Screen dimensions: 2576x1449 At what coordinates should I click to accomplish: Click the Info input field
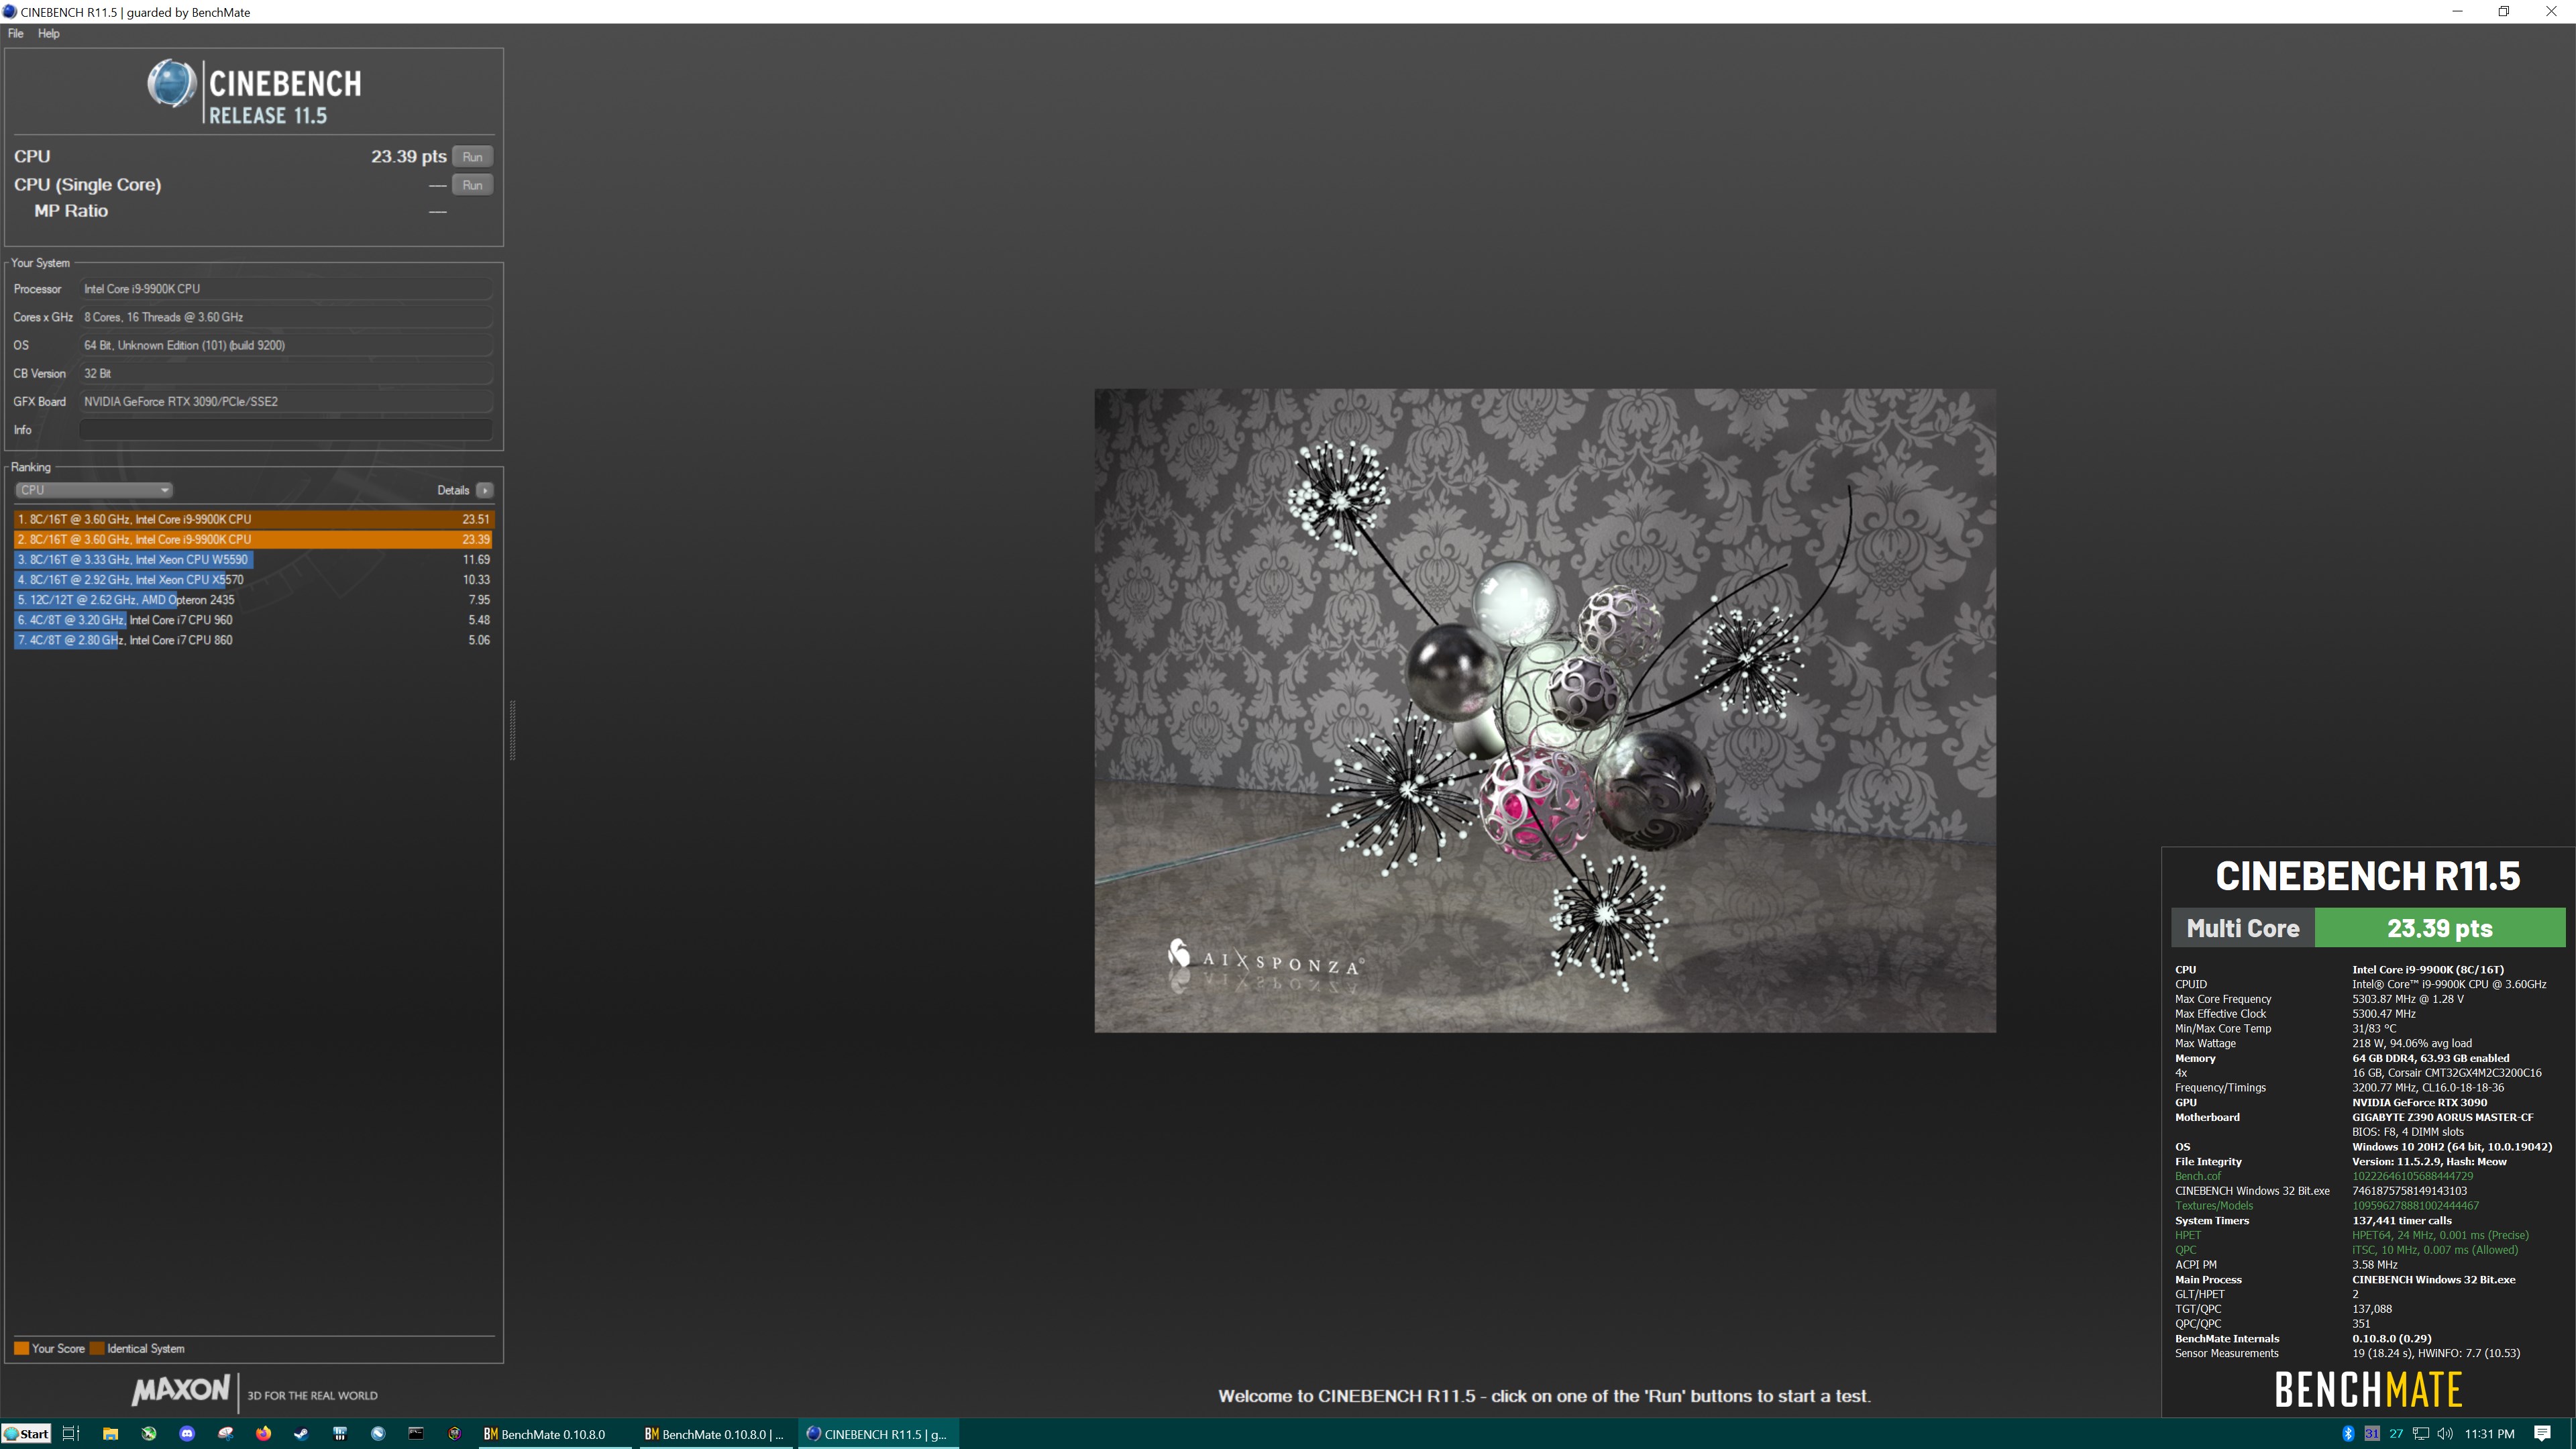pyautogui.click(x=286, y=430)
